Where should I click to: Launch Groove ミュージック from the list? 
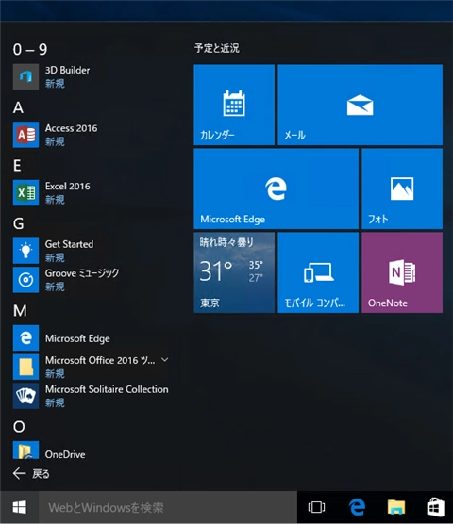pyautogui.click(x=91, y=280)
